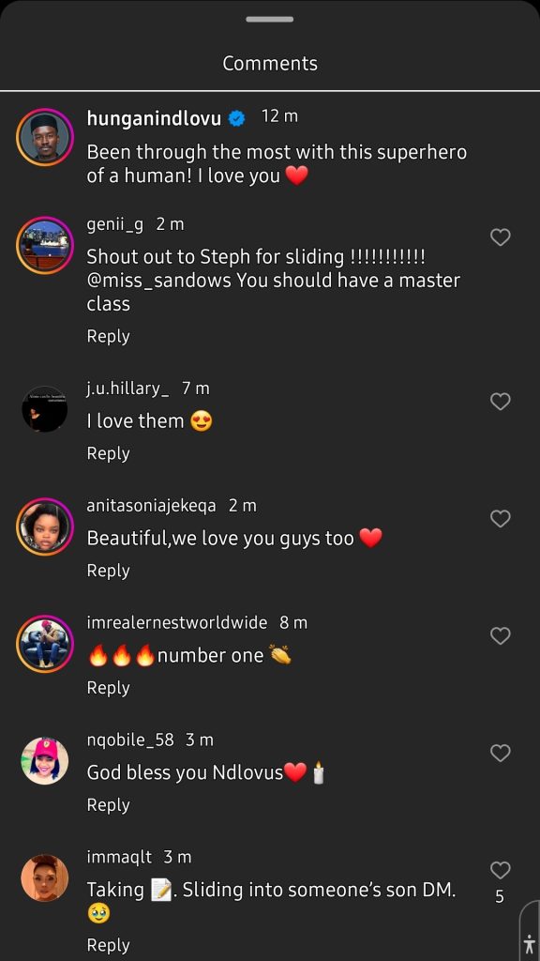Open the @miss_sandows mention link
This screenshot has width=540, height=961.
click(x=159, y=281)
